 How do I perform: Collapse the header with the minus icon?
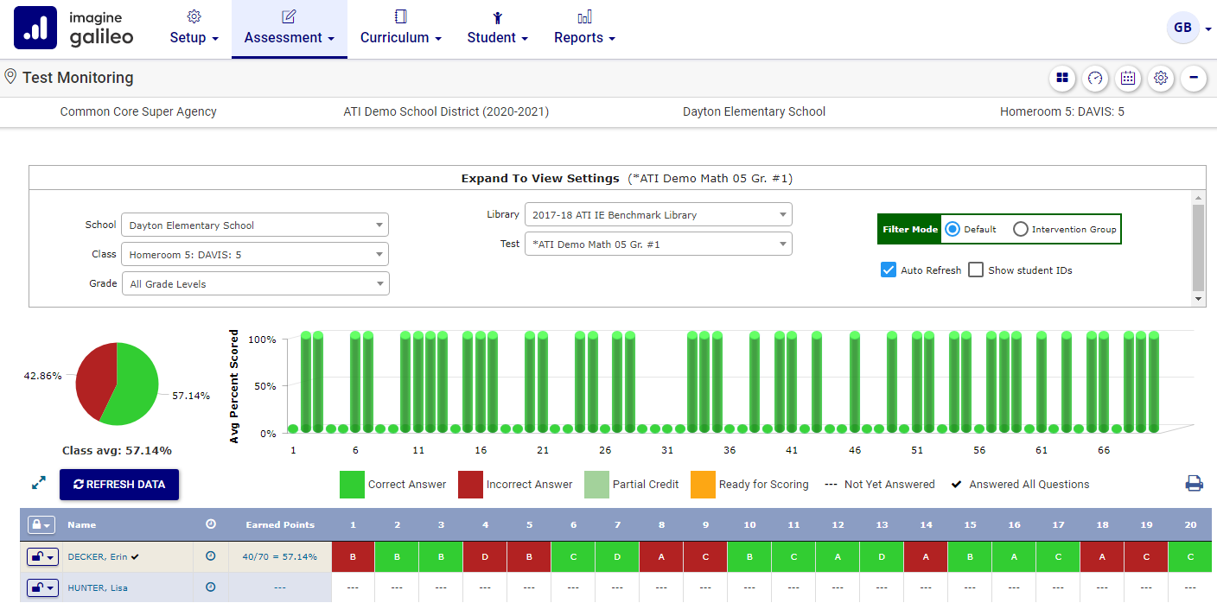tap(1194, 78)
